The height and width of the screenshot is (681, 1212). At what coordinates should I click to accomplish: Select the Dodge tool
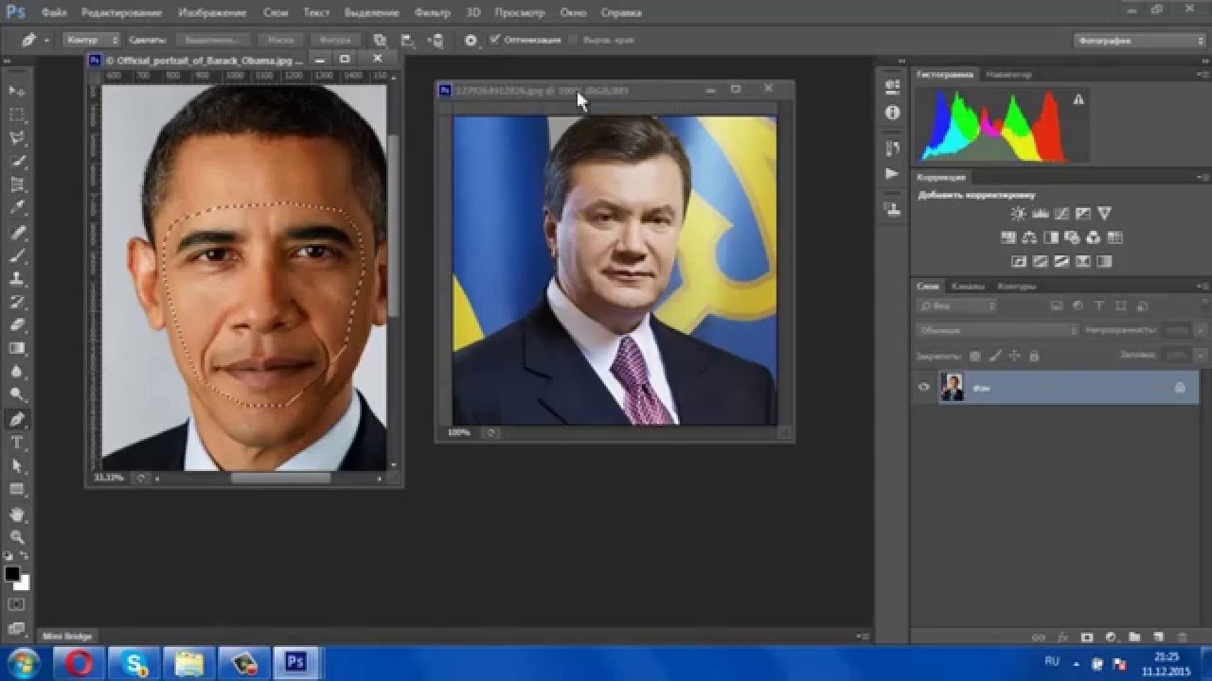(x=17, y=395)
